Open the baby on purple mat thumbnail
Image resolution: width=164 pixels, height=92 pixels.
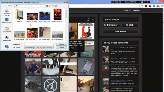click(x=86, y=67)
